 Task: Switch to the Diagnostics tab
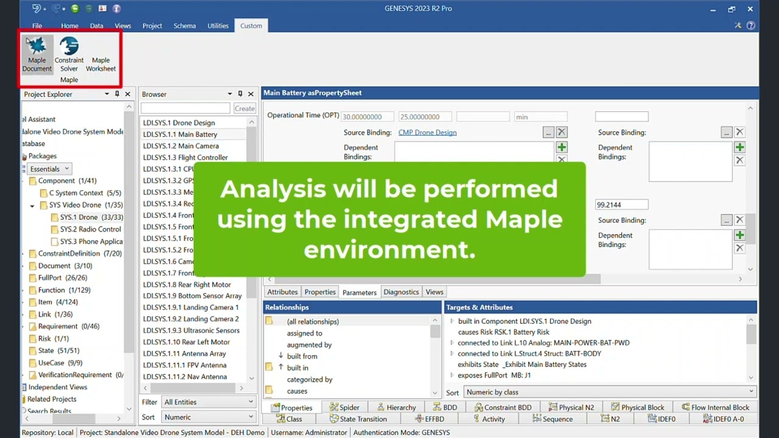click(401, 292)
